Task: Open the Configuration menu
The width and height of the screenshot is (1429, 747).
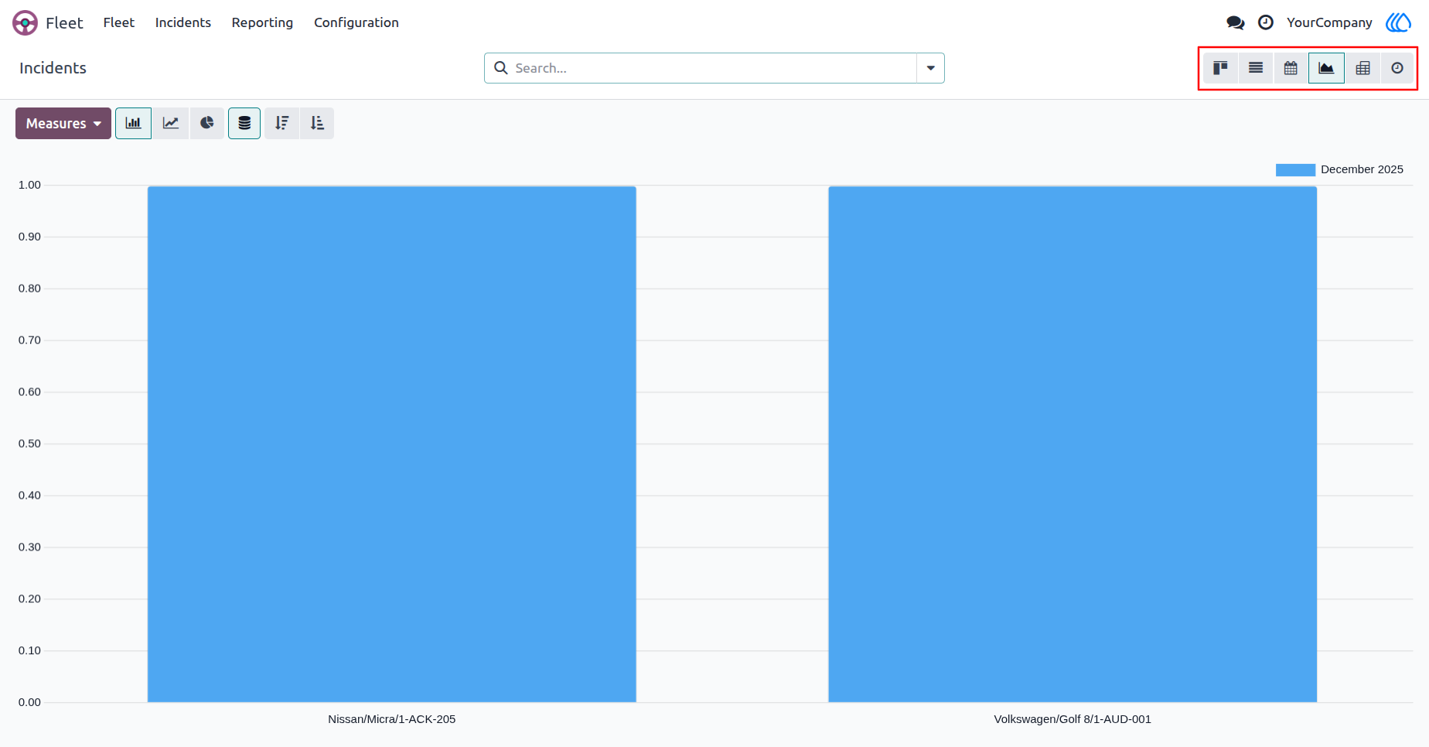Action: point(356,22)
